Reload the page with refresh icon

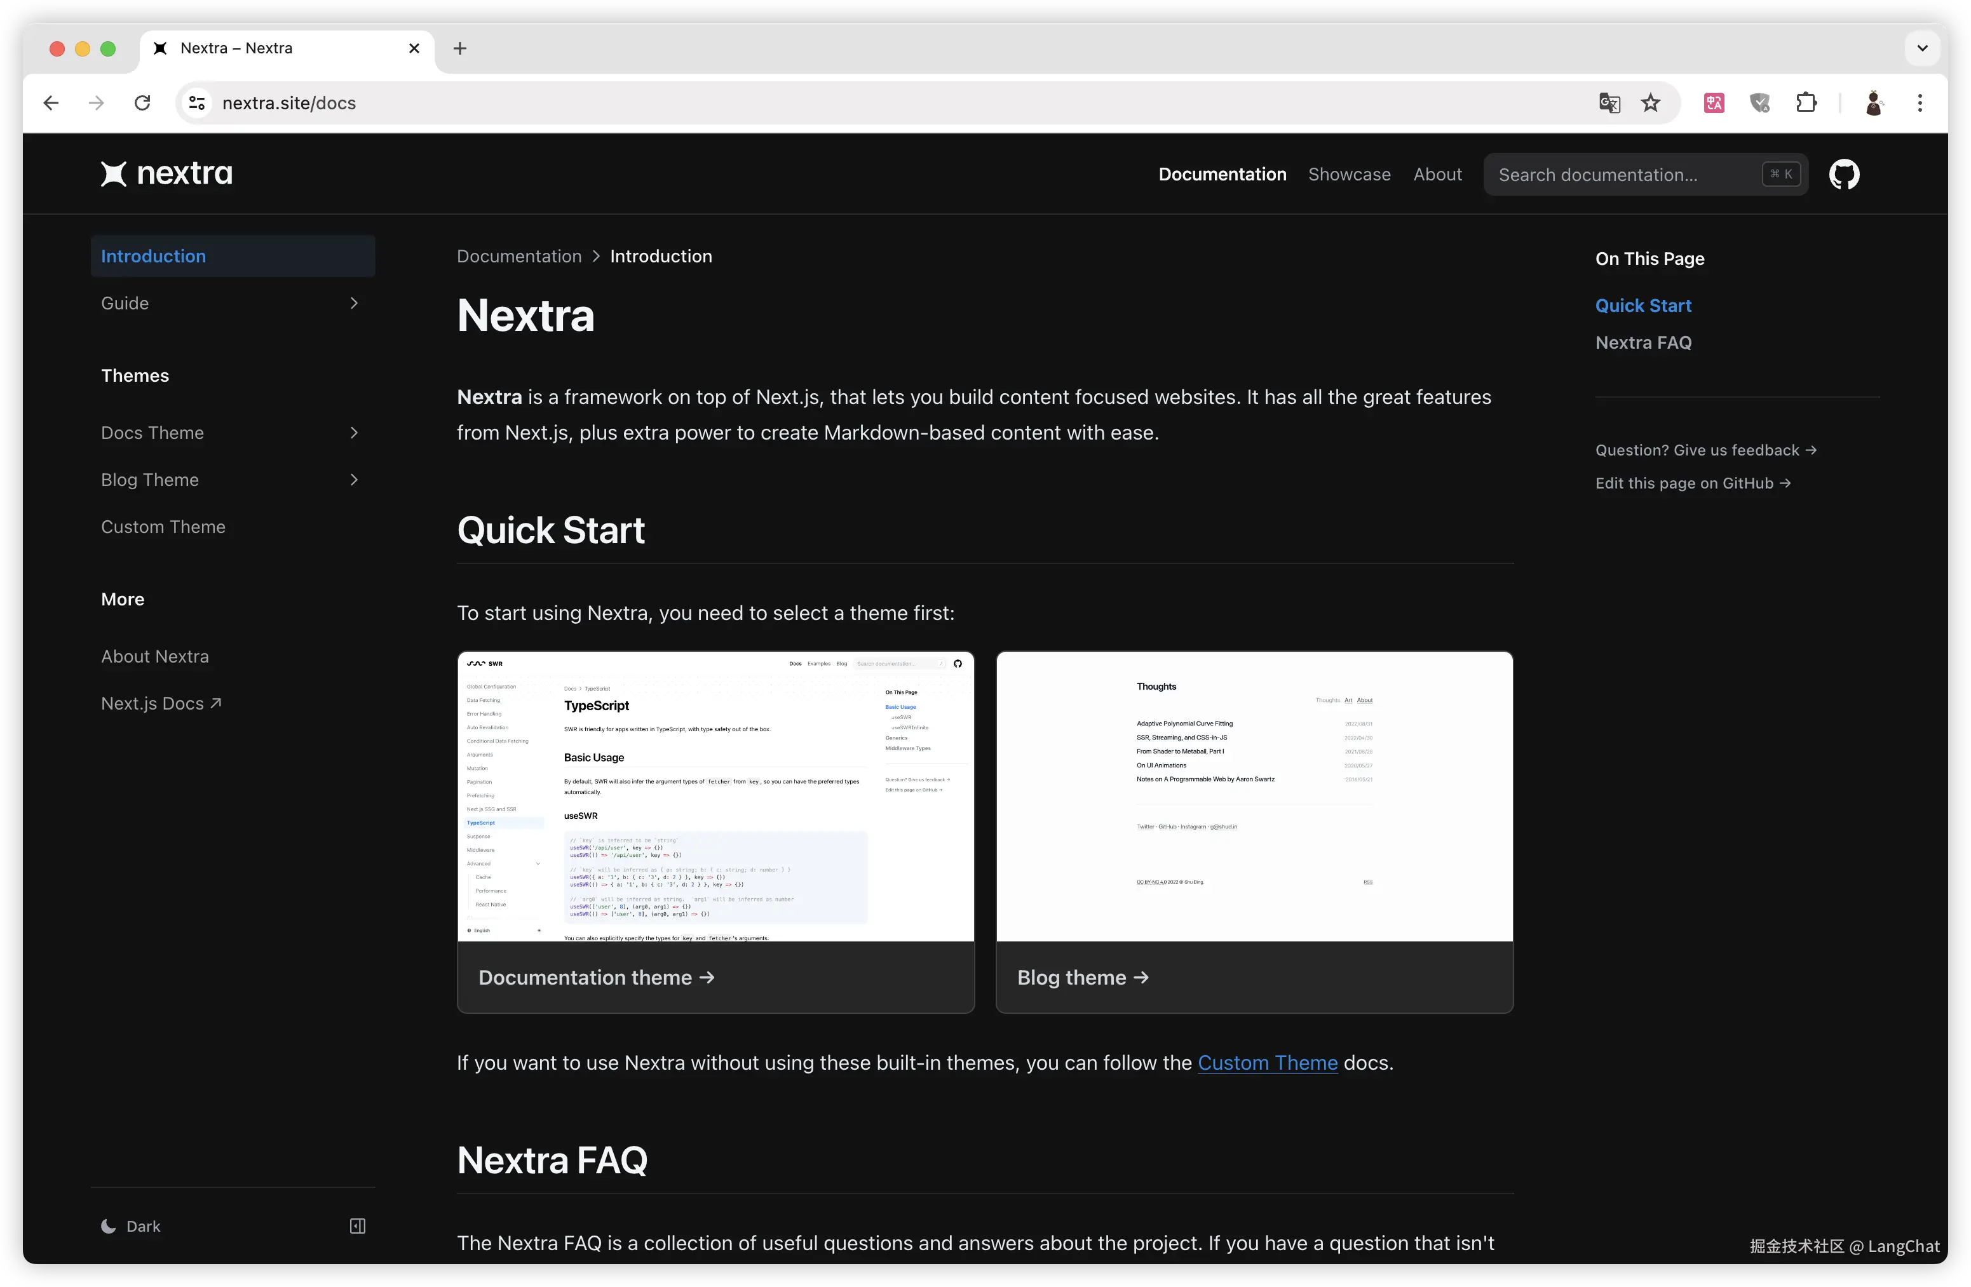142,103
